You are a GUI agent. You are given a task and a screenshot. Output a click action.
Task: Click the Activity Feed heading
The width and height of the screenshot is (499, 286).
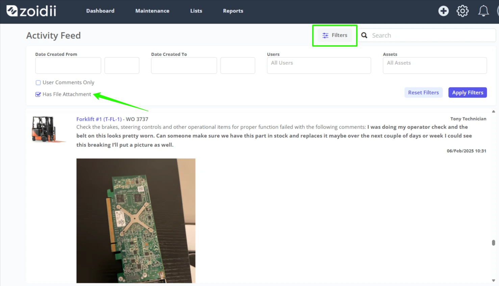53,35
